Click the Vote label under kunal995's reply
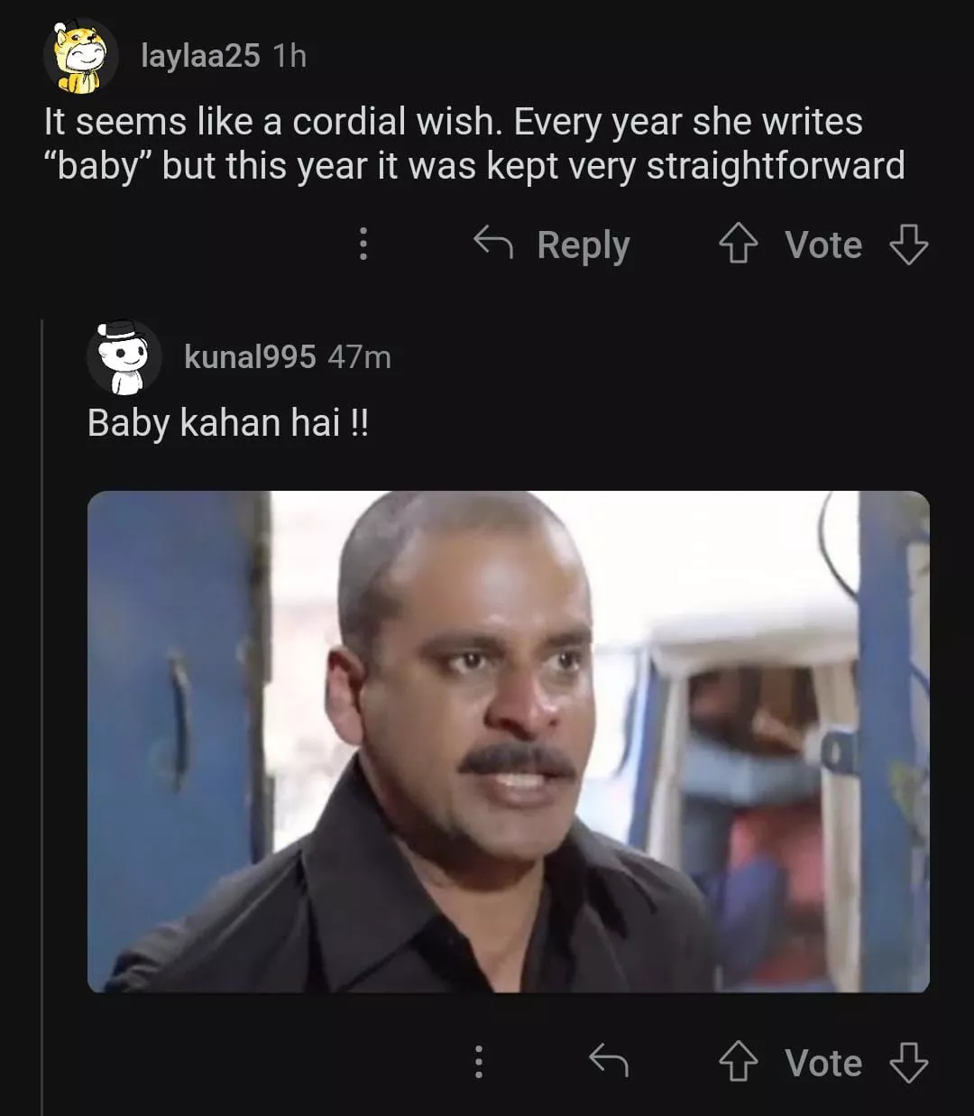The image size is (974, 1116). click(822, 1063)
